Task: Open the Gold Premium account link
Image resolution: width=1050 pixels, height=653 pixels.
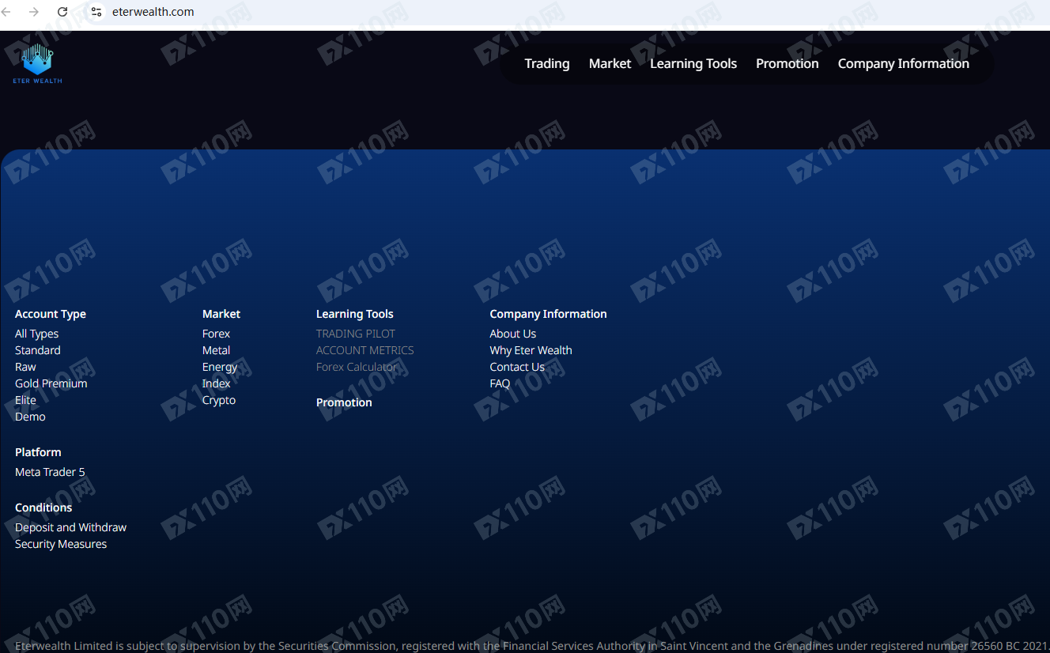Action: (x=51, y=383)
